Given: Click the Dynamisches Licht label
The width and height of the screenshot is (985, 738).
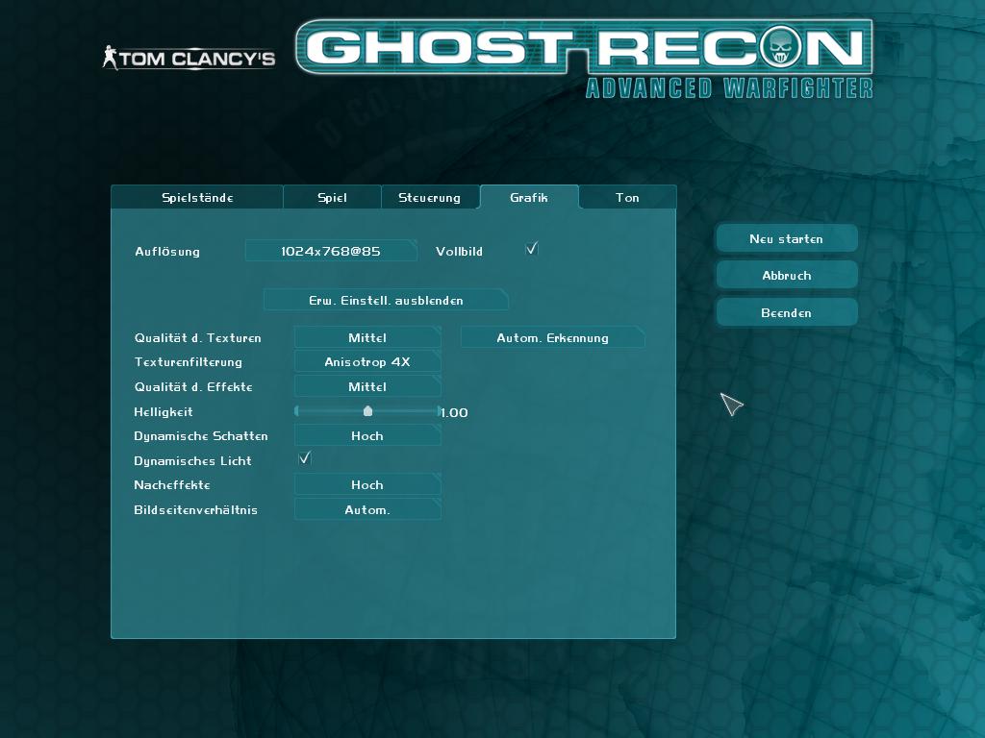Looking at the screenshot, I should pos(192,460).
